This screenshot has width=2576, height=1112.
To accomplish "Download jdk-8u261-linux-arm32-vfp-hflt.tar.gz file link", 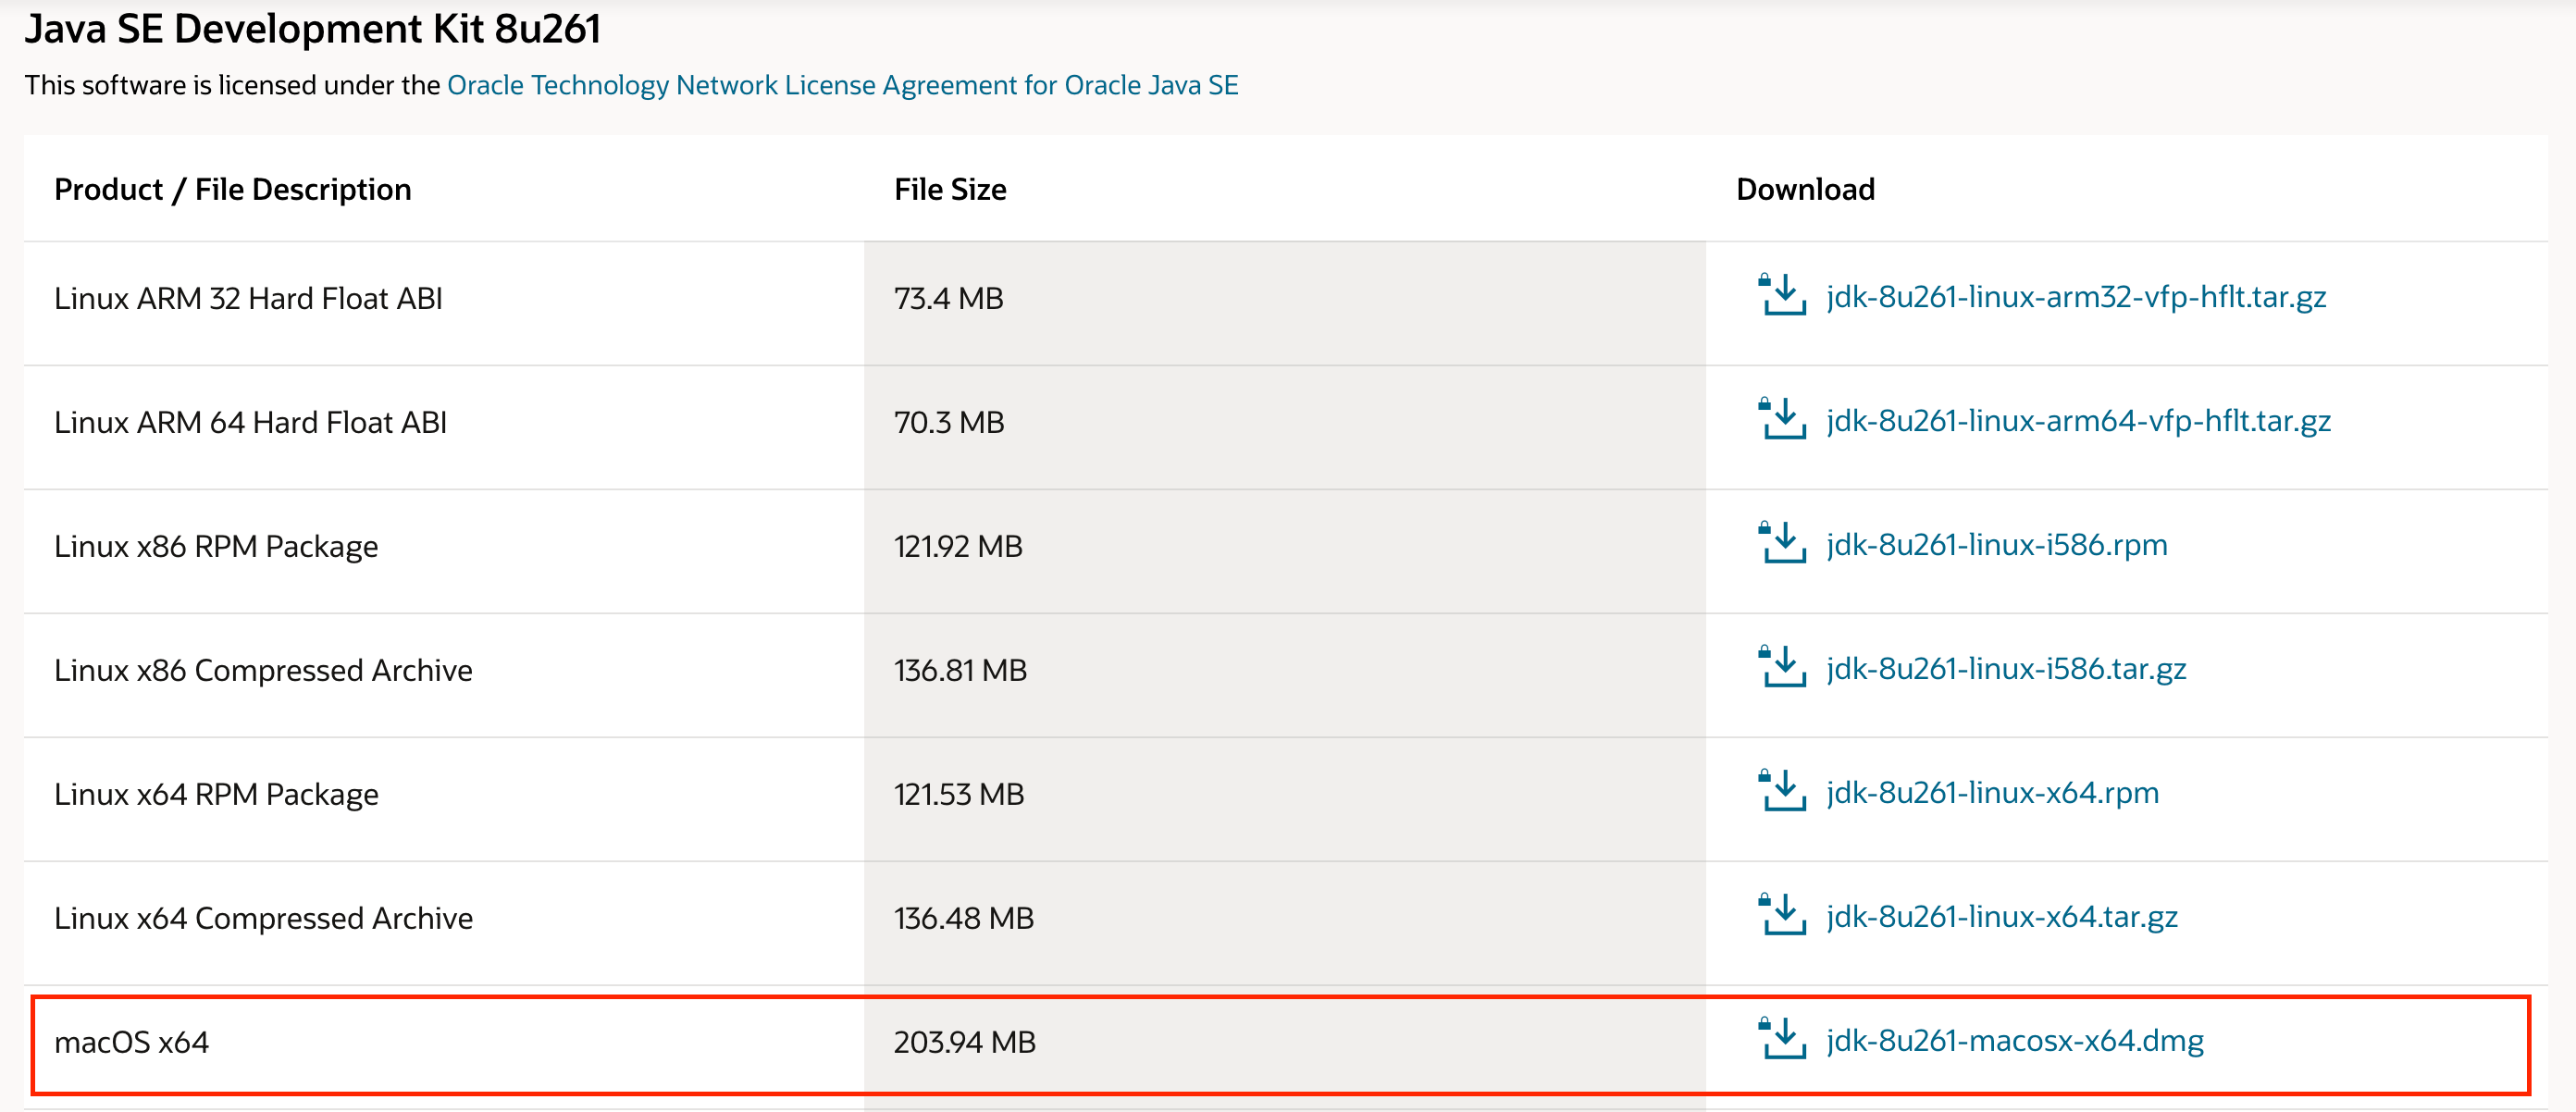I will [x=2075, y=297].
